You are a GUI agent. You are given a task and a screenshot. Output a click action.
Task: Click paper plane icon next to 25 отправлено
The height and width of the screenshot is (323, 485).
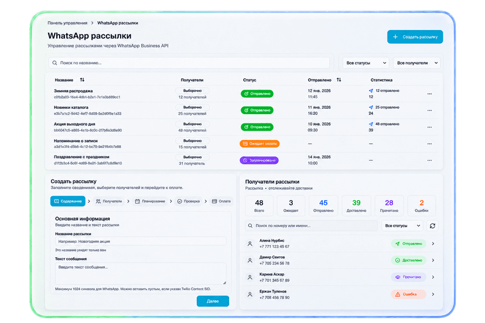371,107
